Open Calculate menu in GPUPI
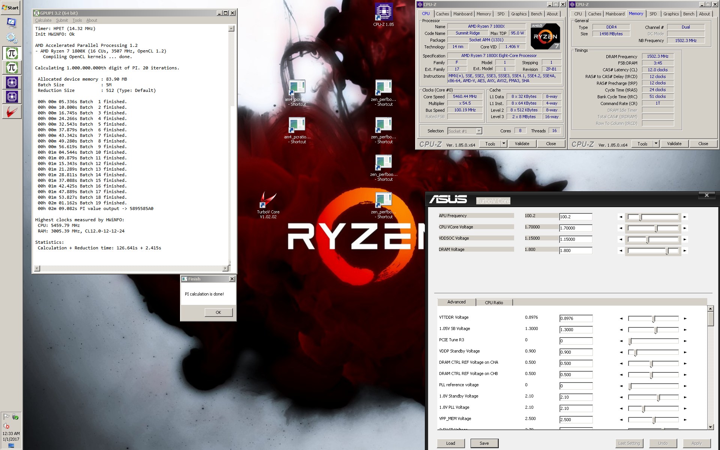 click(x=43, y=20)
